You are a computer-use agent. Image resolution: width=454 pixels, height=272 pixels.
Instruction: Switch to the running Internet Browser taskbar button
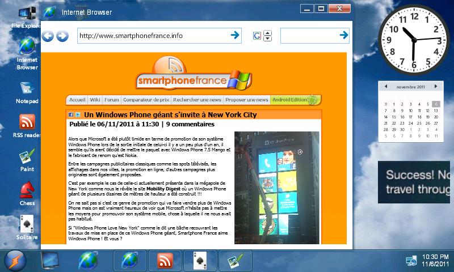coord(130,261)
